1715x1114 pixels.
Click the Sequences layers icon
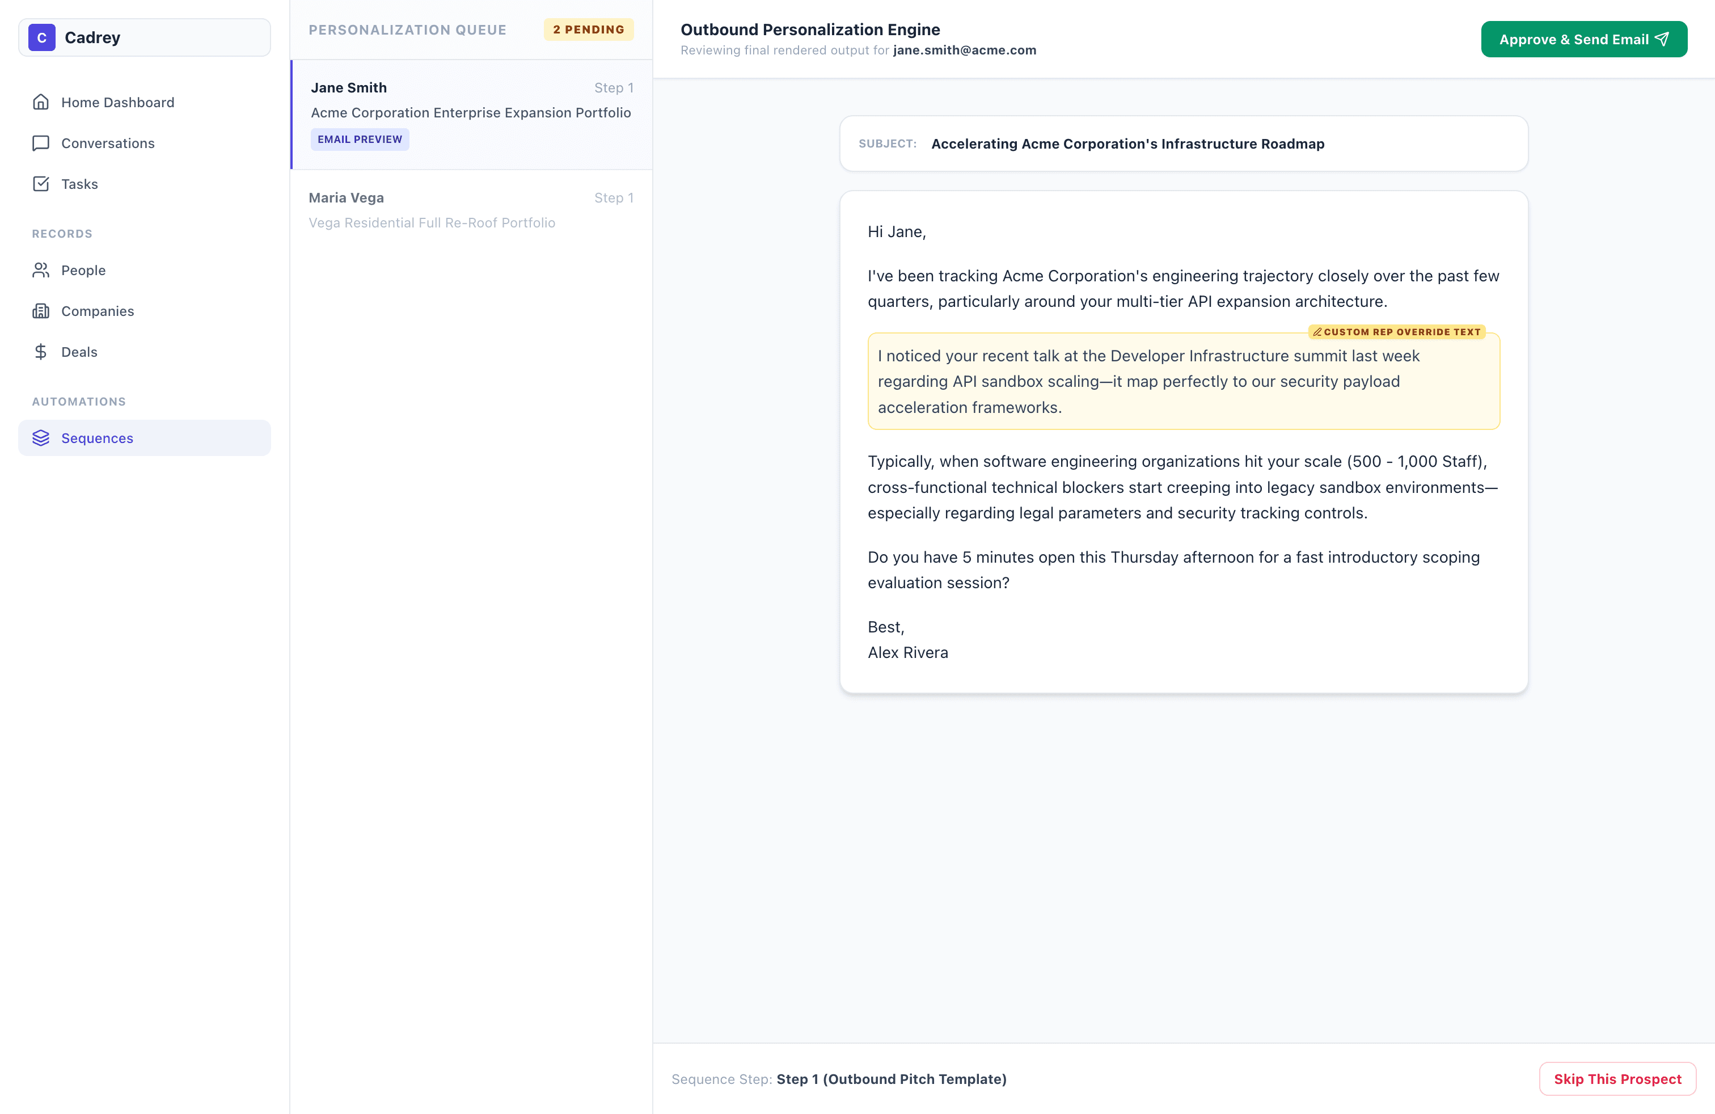tap(41, 438)
